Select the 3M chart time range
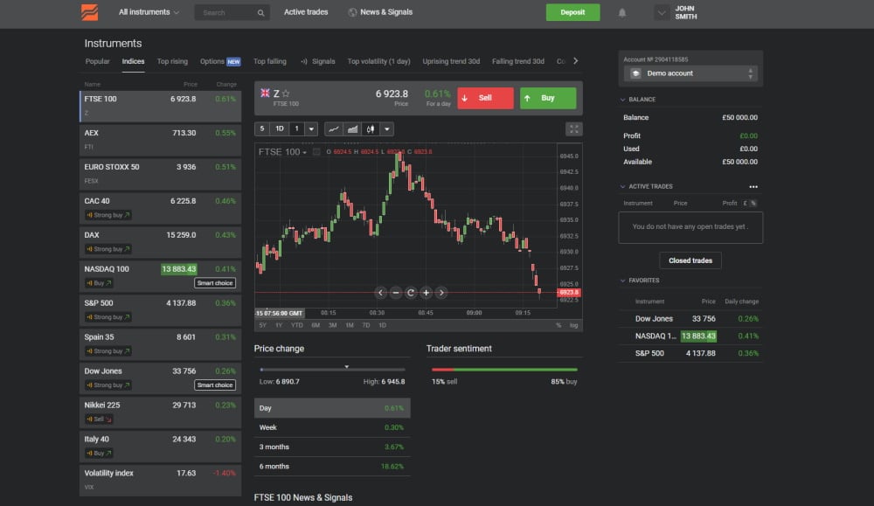Screen dimensions: 874x506 point(333,325)
